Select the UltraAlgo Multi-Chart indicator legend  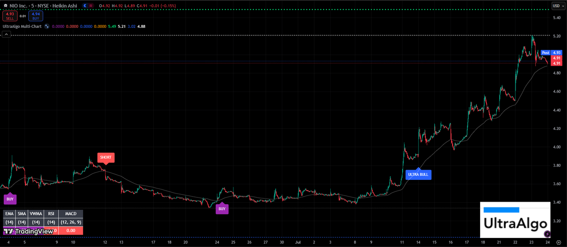point(22,26)
